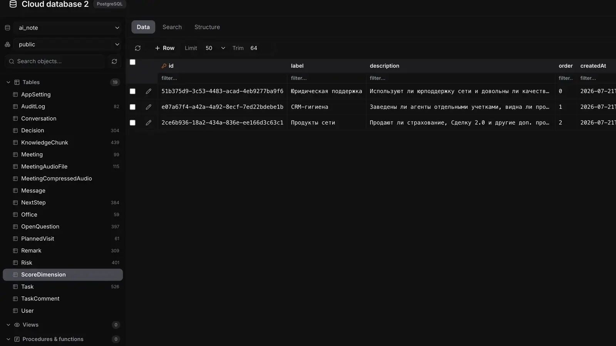Click the refresh data icon in toolbar
Viewport: 616px width, 346px height.
137,48
